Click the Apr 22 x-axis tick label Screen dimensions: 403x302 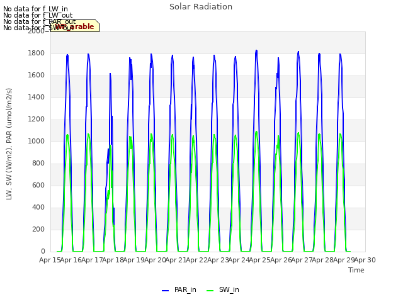coord(197,260)
